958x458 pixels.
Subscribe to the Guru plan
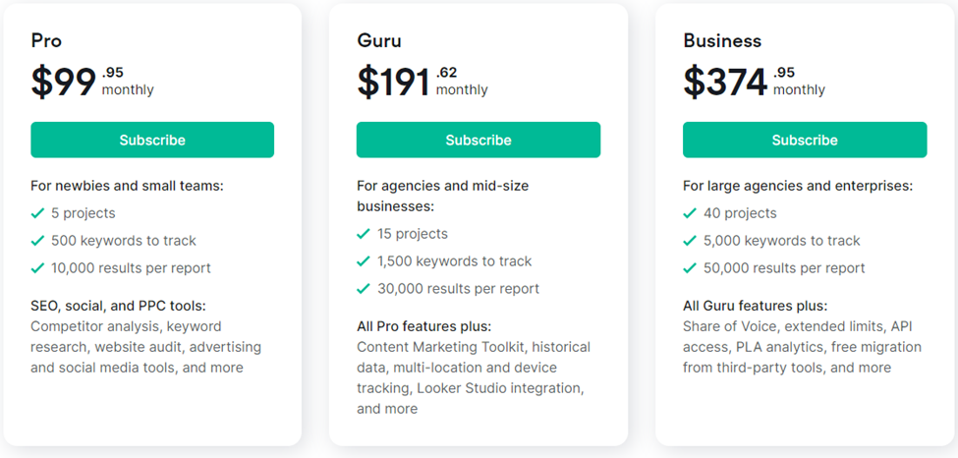tap(478, 140)
